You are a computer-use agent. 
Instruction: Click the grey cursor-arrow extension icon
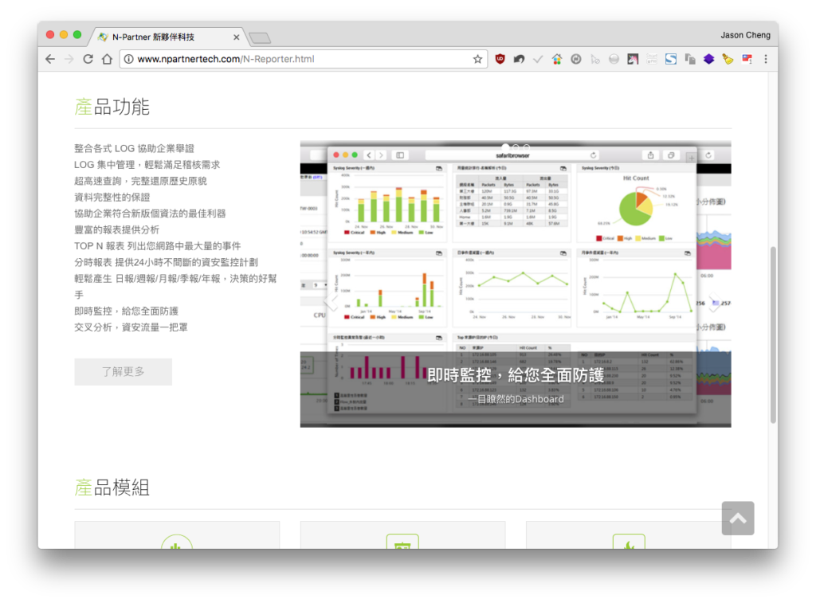[594, 59]
